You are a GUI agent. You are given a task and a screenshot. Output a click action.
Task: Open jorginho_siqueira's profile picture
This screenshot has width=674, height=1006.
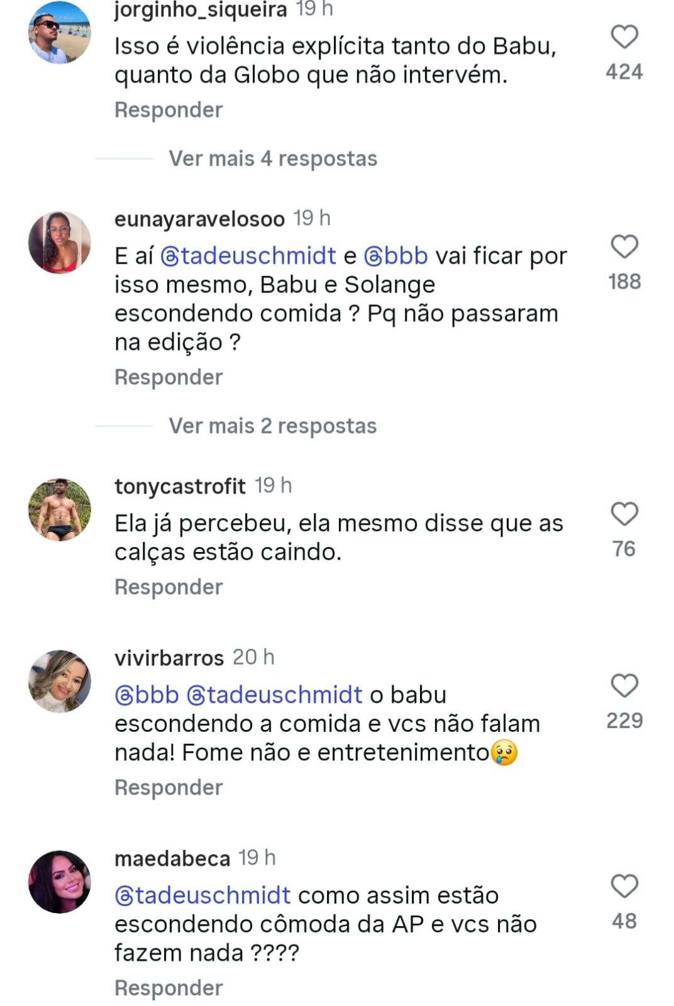pyautogui.click(x=60, y=33)
